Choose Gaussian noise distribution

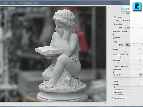115,95
